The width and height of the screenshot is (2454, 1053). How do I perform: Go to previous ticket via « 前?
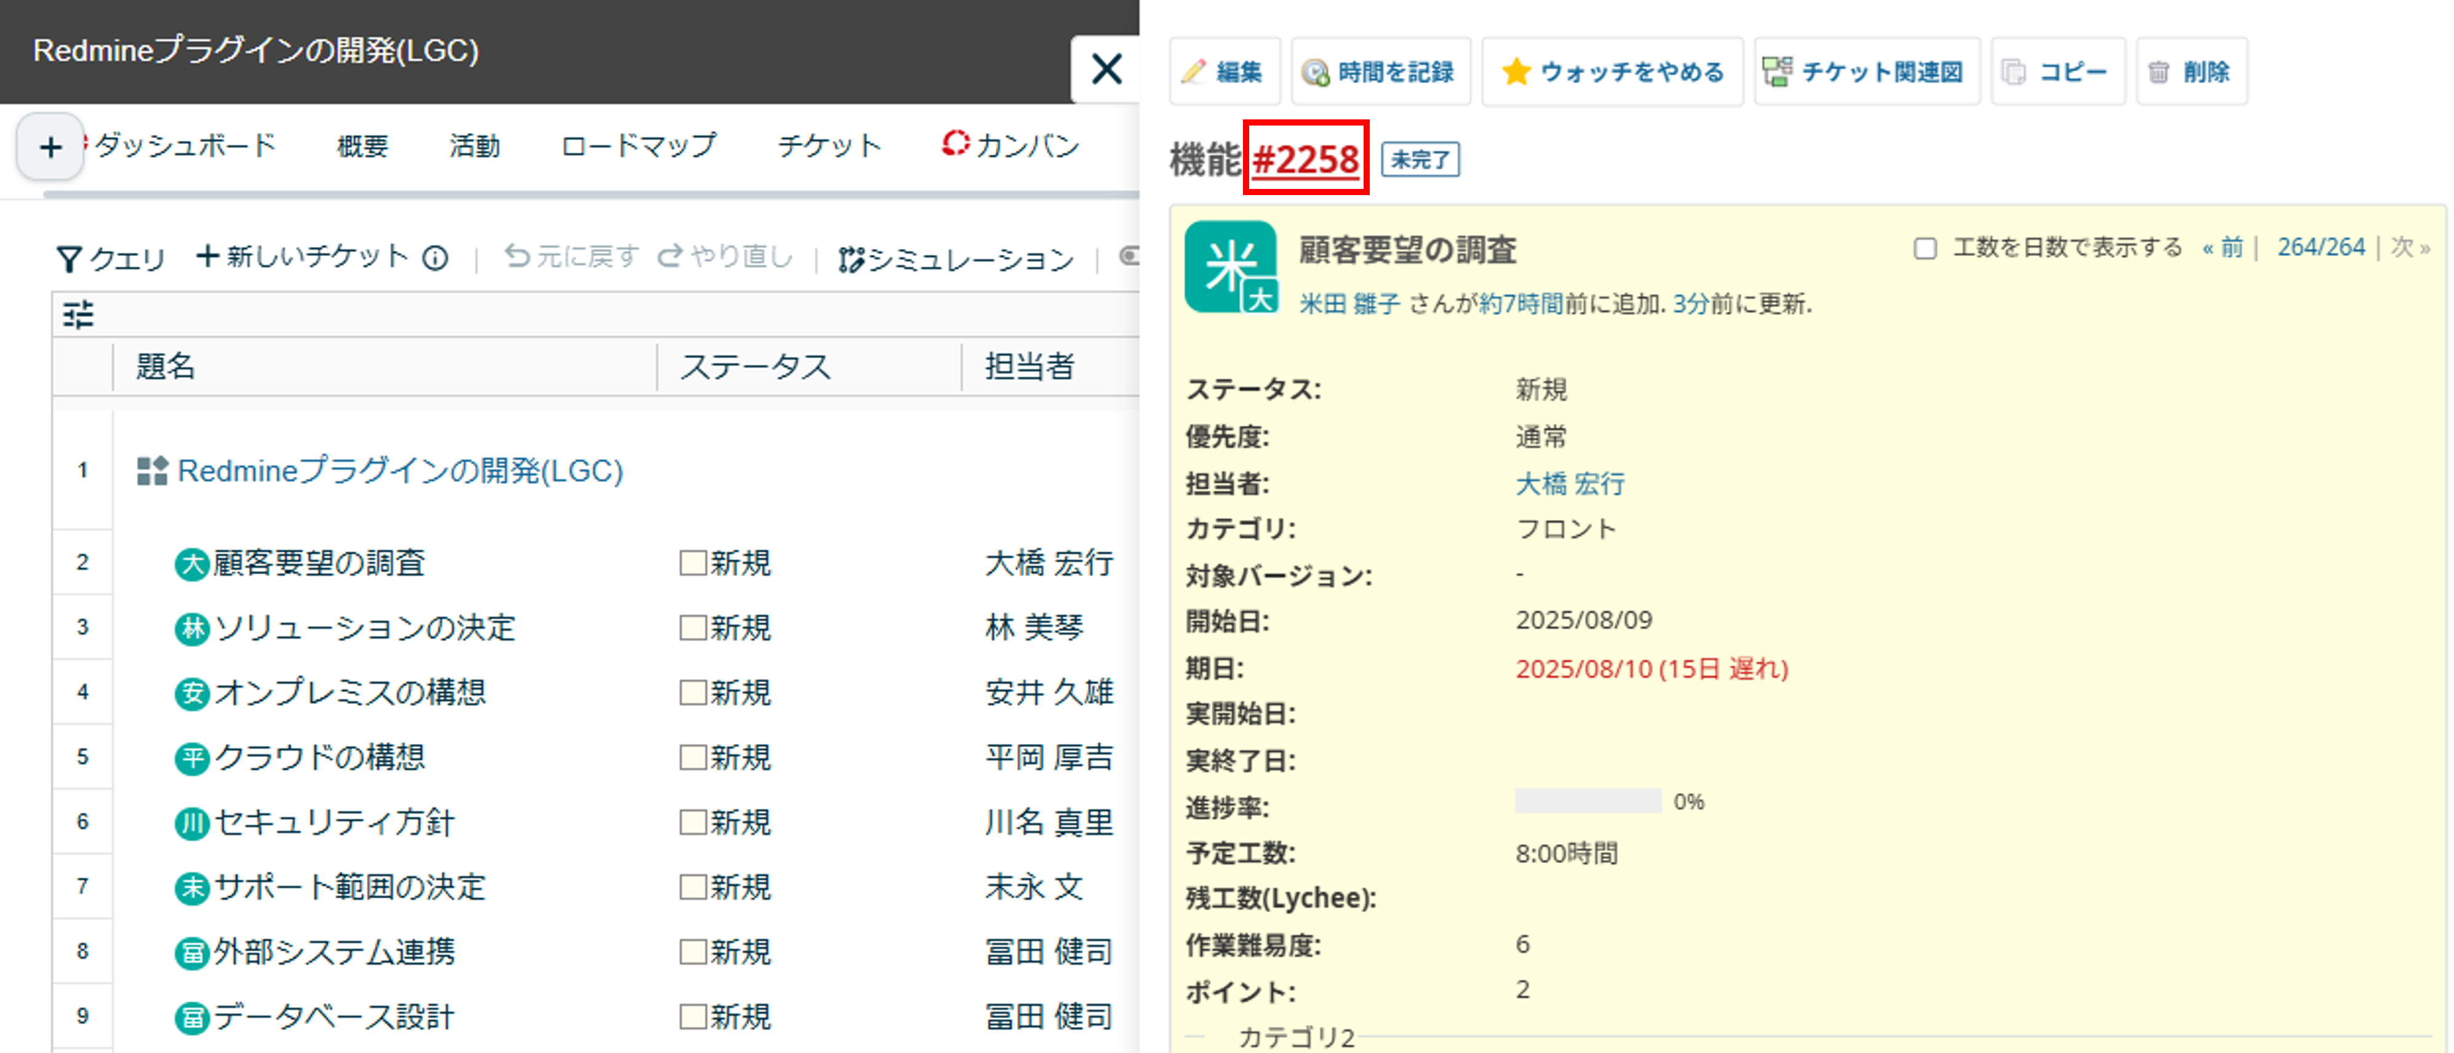click(2223, 248)
